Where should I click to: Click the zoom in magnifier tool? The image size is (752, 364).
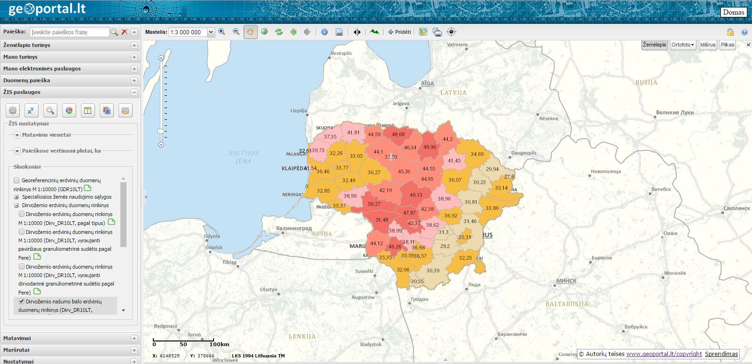(x=222, y=32)
